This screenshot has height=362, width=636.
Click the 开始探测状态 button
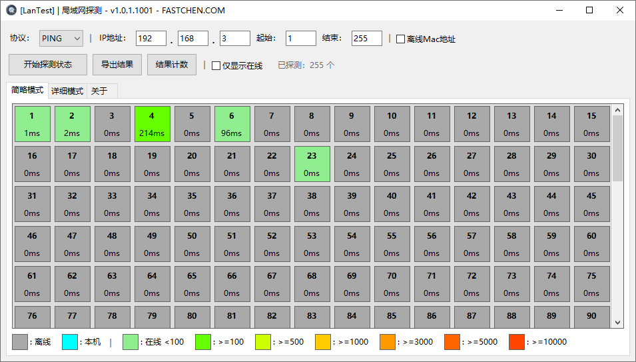pos(48,65)
